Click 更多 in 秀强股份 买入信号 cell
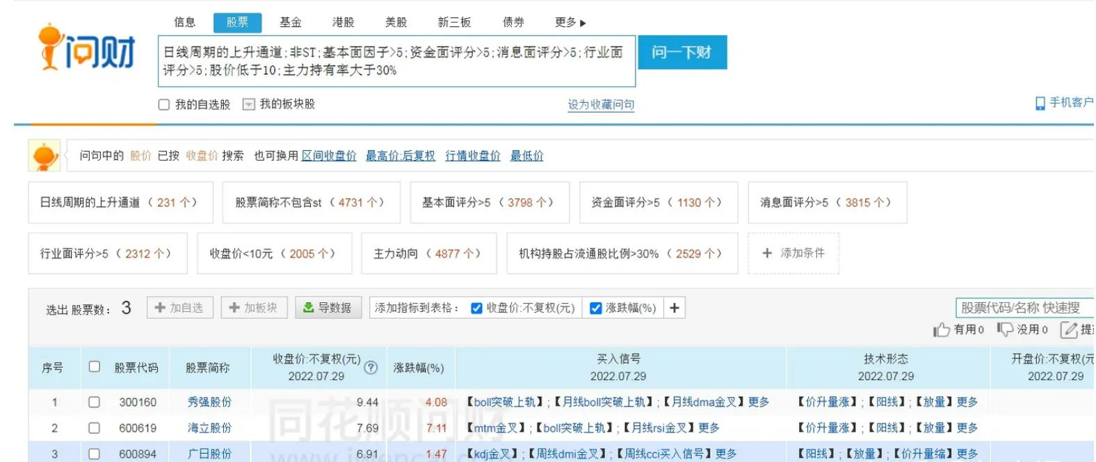Image resolution: width=1096 pixels, height=462 pixels. pos(759,402)
